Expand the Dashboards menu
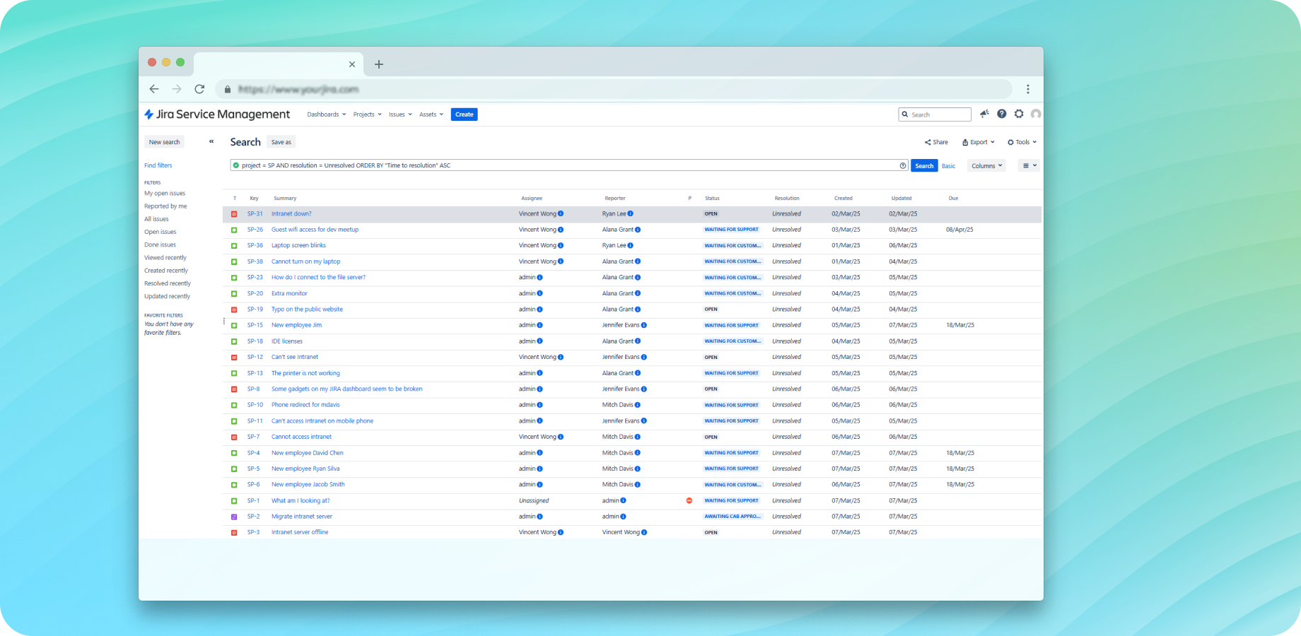 (x=327, y=114)
